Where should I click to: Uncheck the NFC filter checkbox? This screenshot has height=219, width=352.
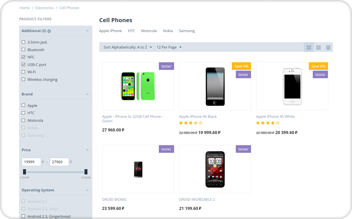(24, 57)
